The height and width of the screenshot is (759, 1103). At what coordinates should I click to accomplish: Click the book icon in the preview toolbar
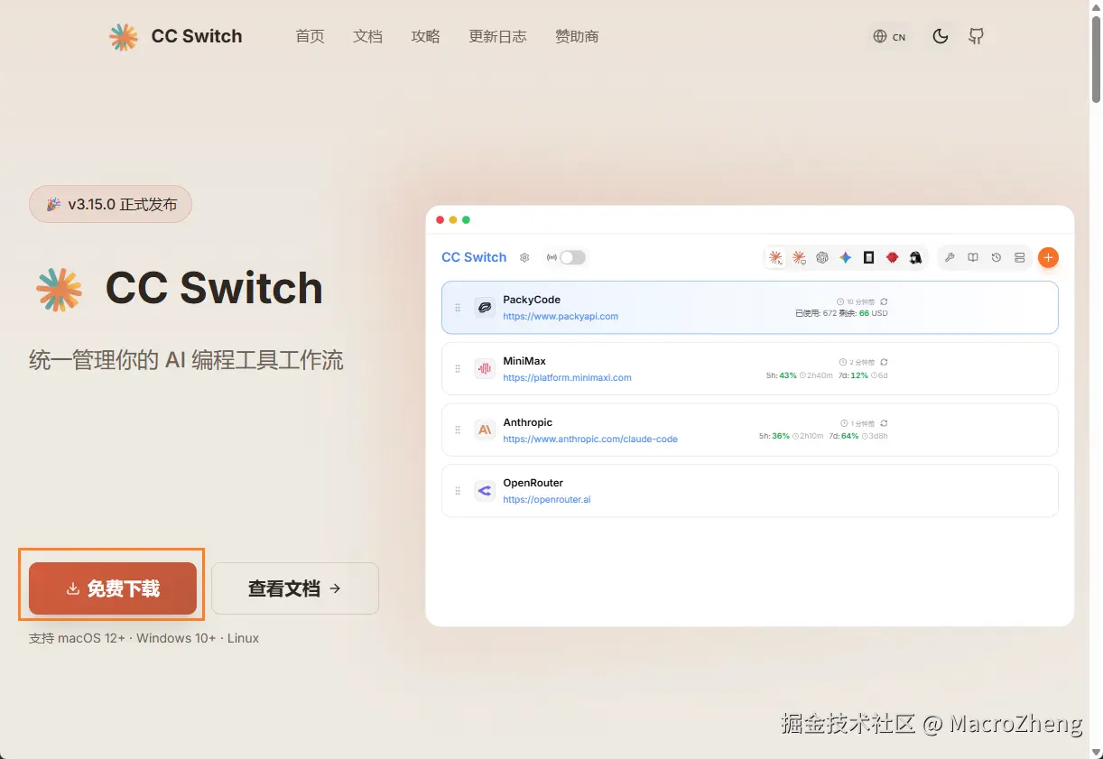(973, 257)
